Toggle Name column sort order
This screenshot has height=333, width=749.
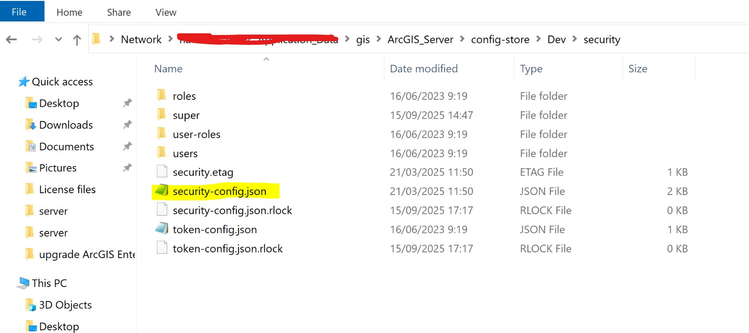coord(168,68)
